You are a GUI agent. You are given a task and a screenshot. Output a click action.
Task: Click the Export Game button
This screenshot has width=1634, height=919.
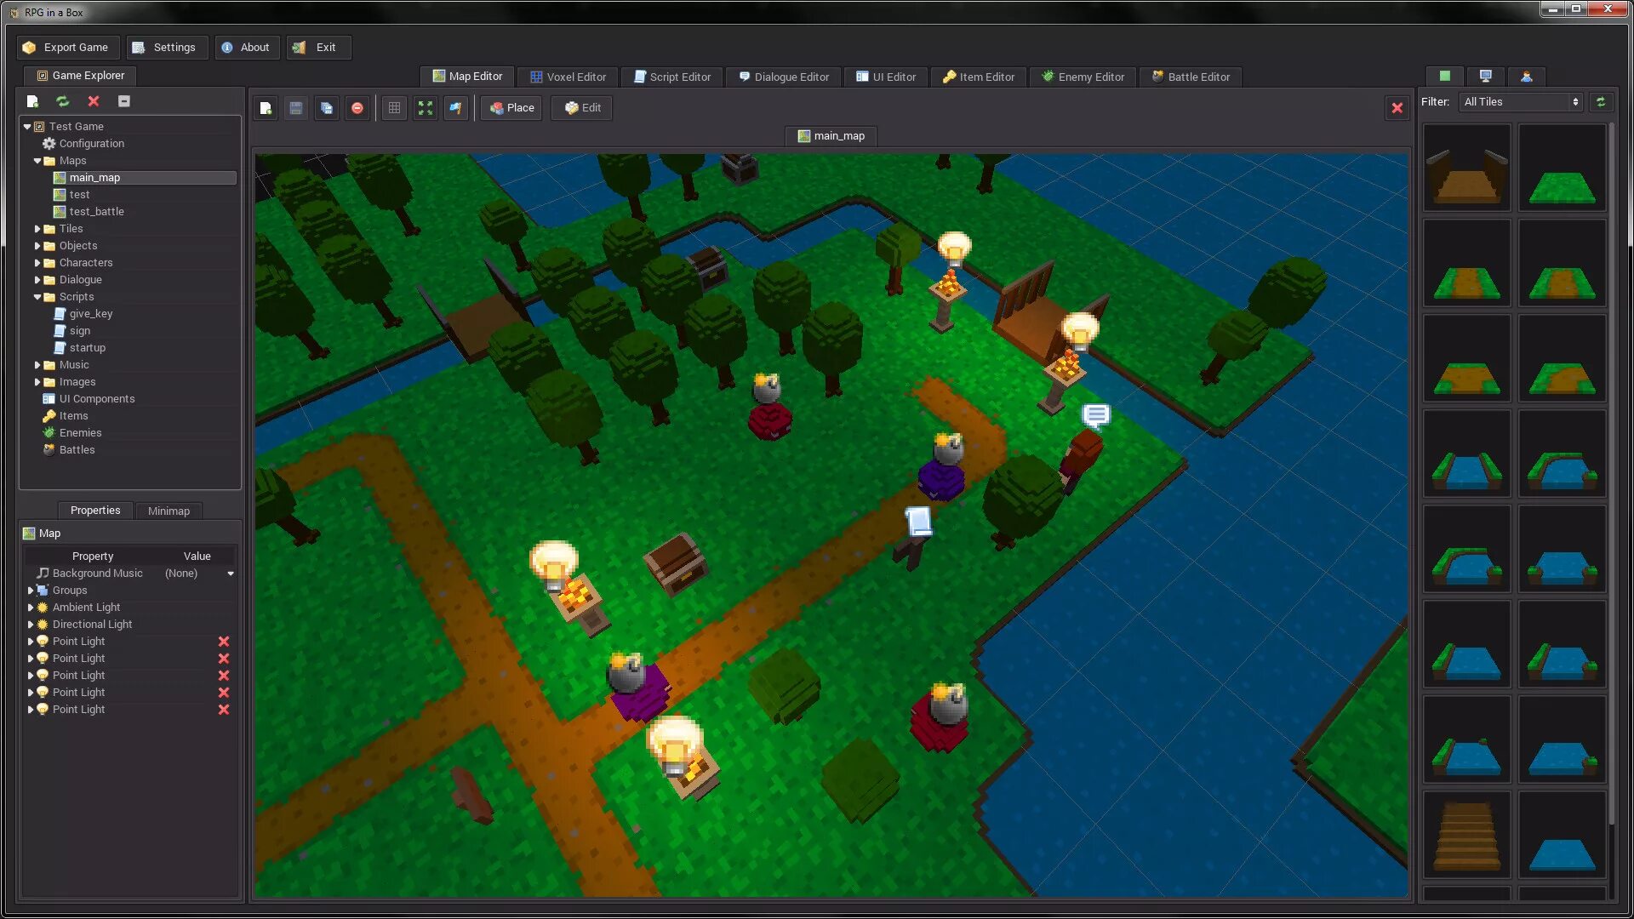[66, 48]
